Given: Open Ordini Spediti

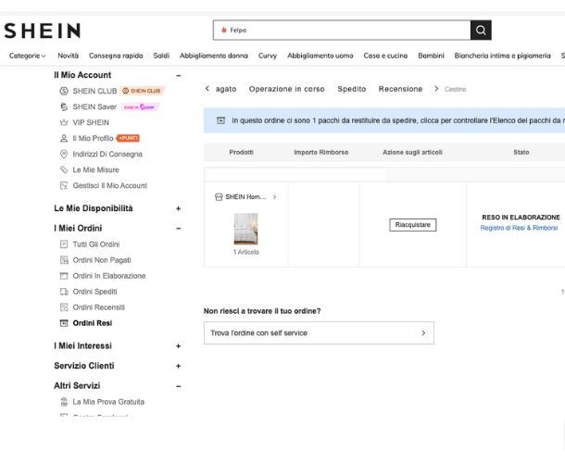Looking at the screenshot, I should 94,292.
